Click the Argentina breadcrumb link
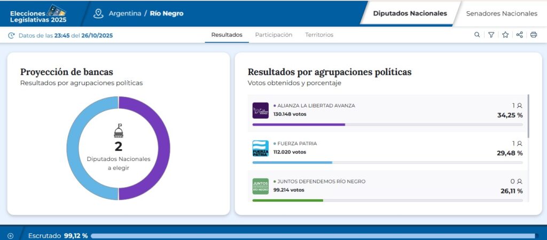This screenshot has width=547, height=240. click(124, 13)
